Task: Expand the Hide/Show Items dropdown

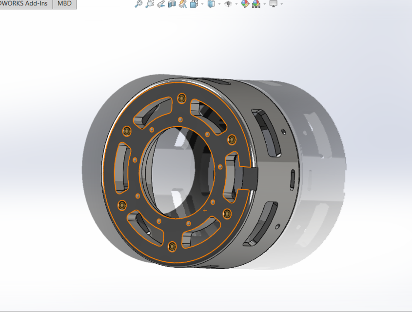Action: click(x=237, y=4)
